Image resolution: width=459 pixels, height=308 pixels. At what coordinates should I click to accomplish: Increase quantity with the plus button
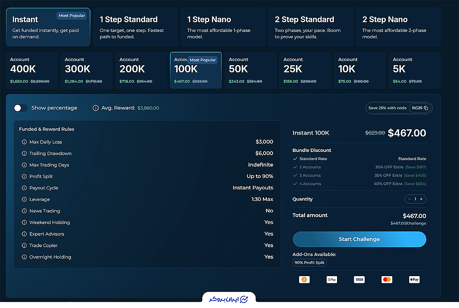(x=421, y=199)
